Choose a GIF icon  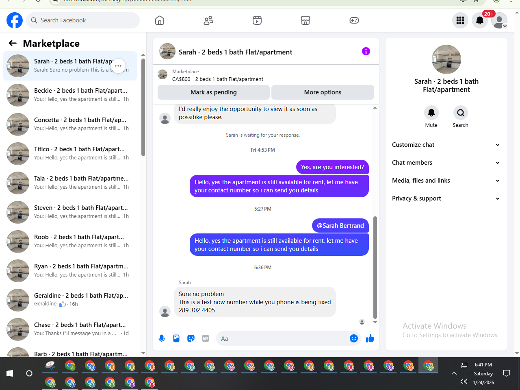(206, 338)
